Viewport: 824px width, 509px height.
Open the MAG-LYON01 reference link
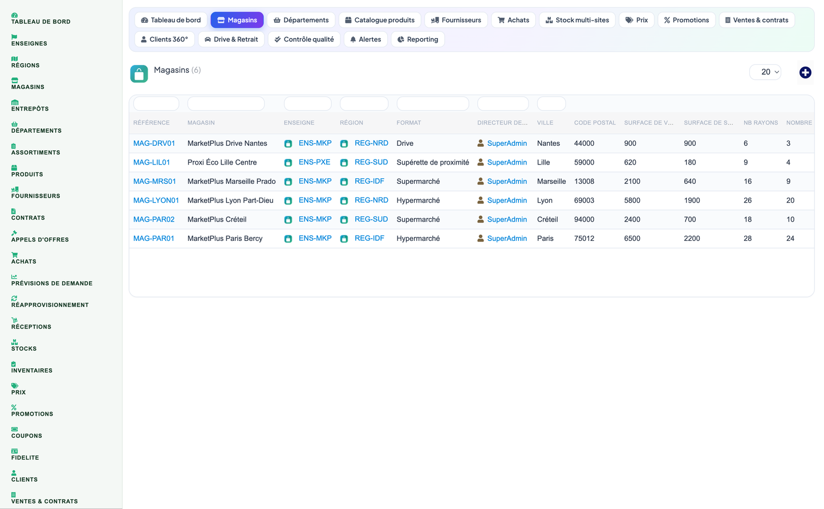[x=156, y=200]
